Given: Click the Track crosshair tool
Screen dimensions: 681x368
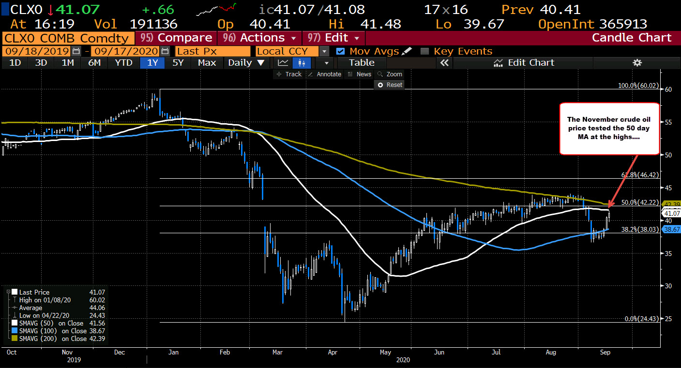Looking at the screenshot, I should point(288,74).
